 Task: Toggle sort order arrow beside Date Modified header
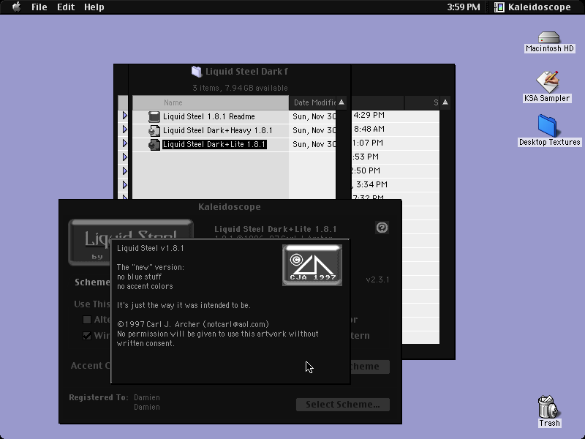[x=341, y=102]
